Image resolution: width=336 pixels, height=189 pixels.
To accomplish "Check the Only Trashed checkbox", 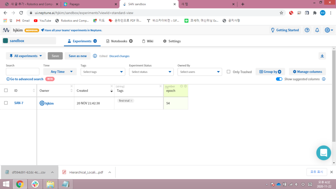I will tap(229, 72).
